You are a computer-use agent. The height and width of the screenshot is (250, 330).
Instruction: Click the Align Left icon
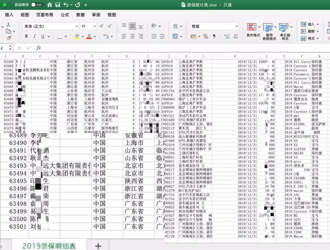coord(124,36)
